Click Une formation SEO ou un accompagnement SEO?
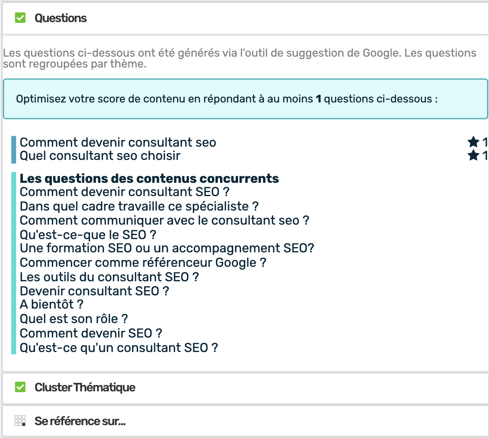Image resolution: width=489 pixels, height=438 pixels. pyautogui.click(x=167, y=248)
